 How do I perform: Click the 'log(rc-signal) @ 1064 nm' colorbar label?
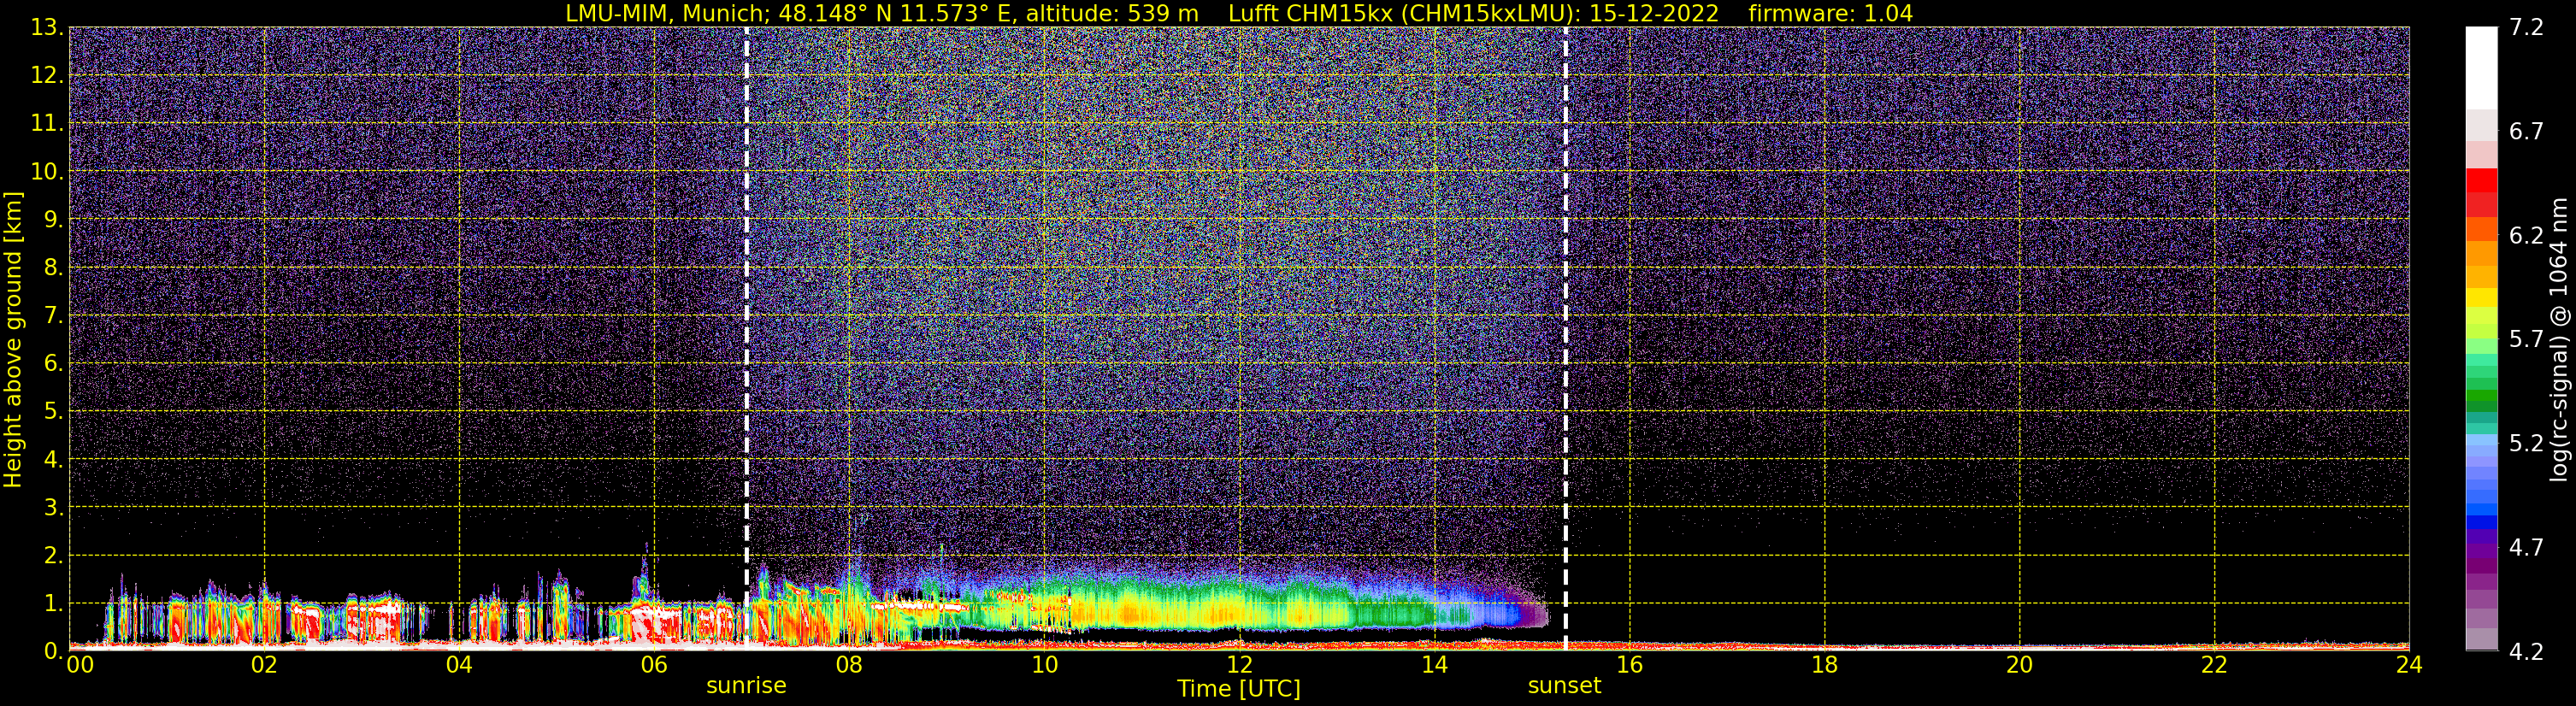(2558, 340)
